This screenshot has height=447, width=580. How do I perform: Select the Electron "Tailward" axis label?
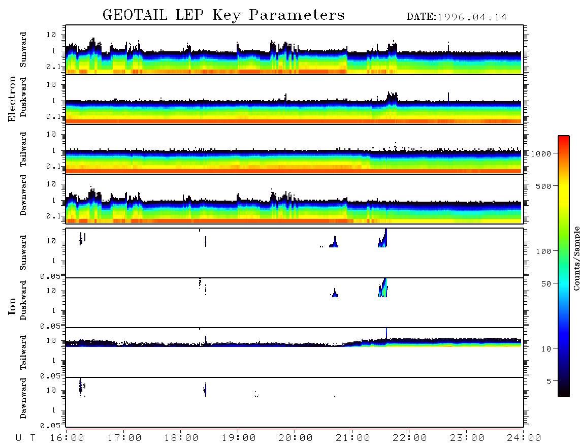pos(23,149)
